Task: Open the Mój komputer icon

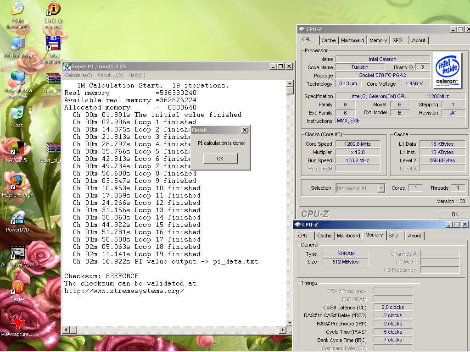Action: [17, 44]
